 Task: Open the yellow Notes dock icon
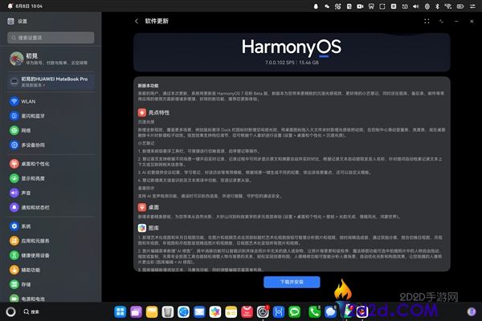231,312
